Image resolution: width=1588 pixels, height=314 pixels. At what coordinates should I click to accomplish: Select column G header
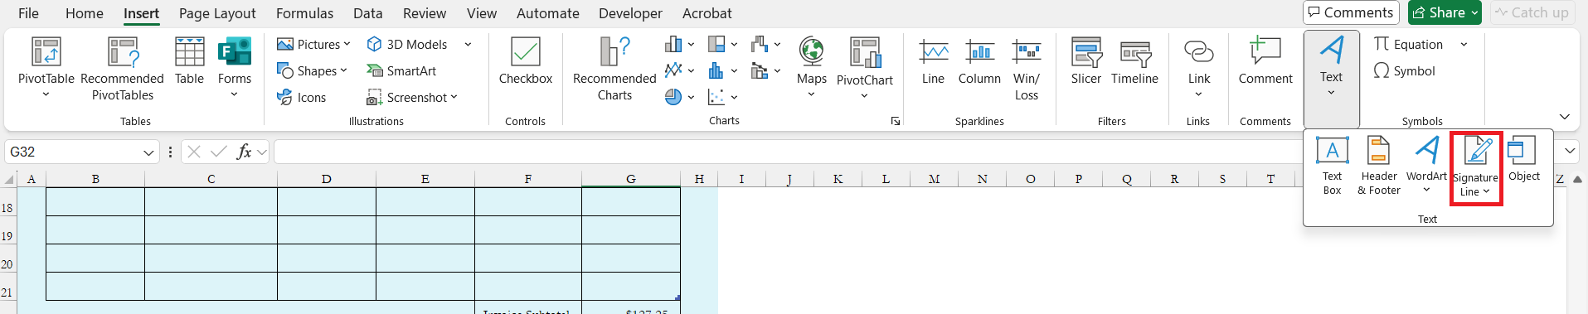[631, 179]
